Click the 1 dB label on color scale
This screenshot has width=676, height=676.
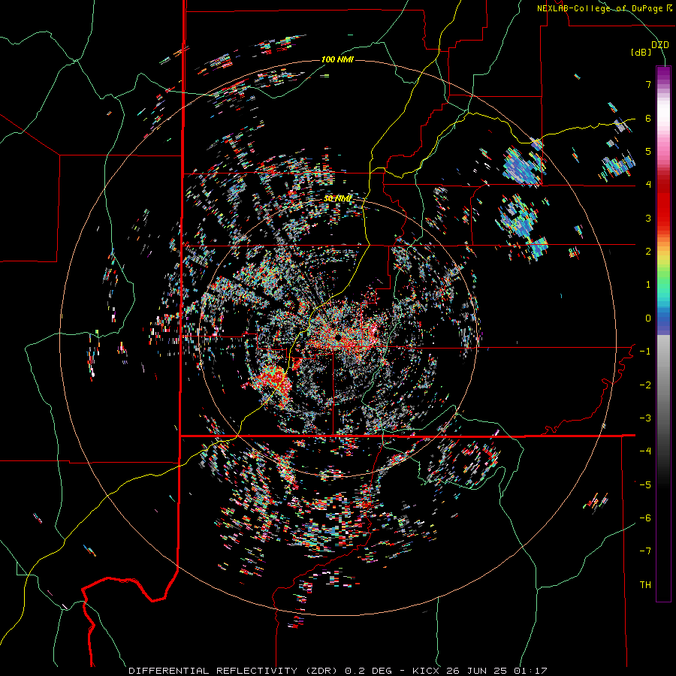click(648, 285)
